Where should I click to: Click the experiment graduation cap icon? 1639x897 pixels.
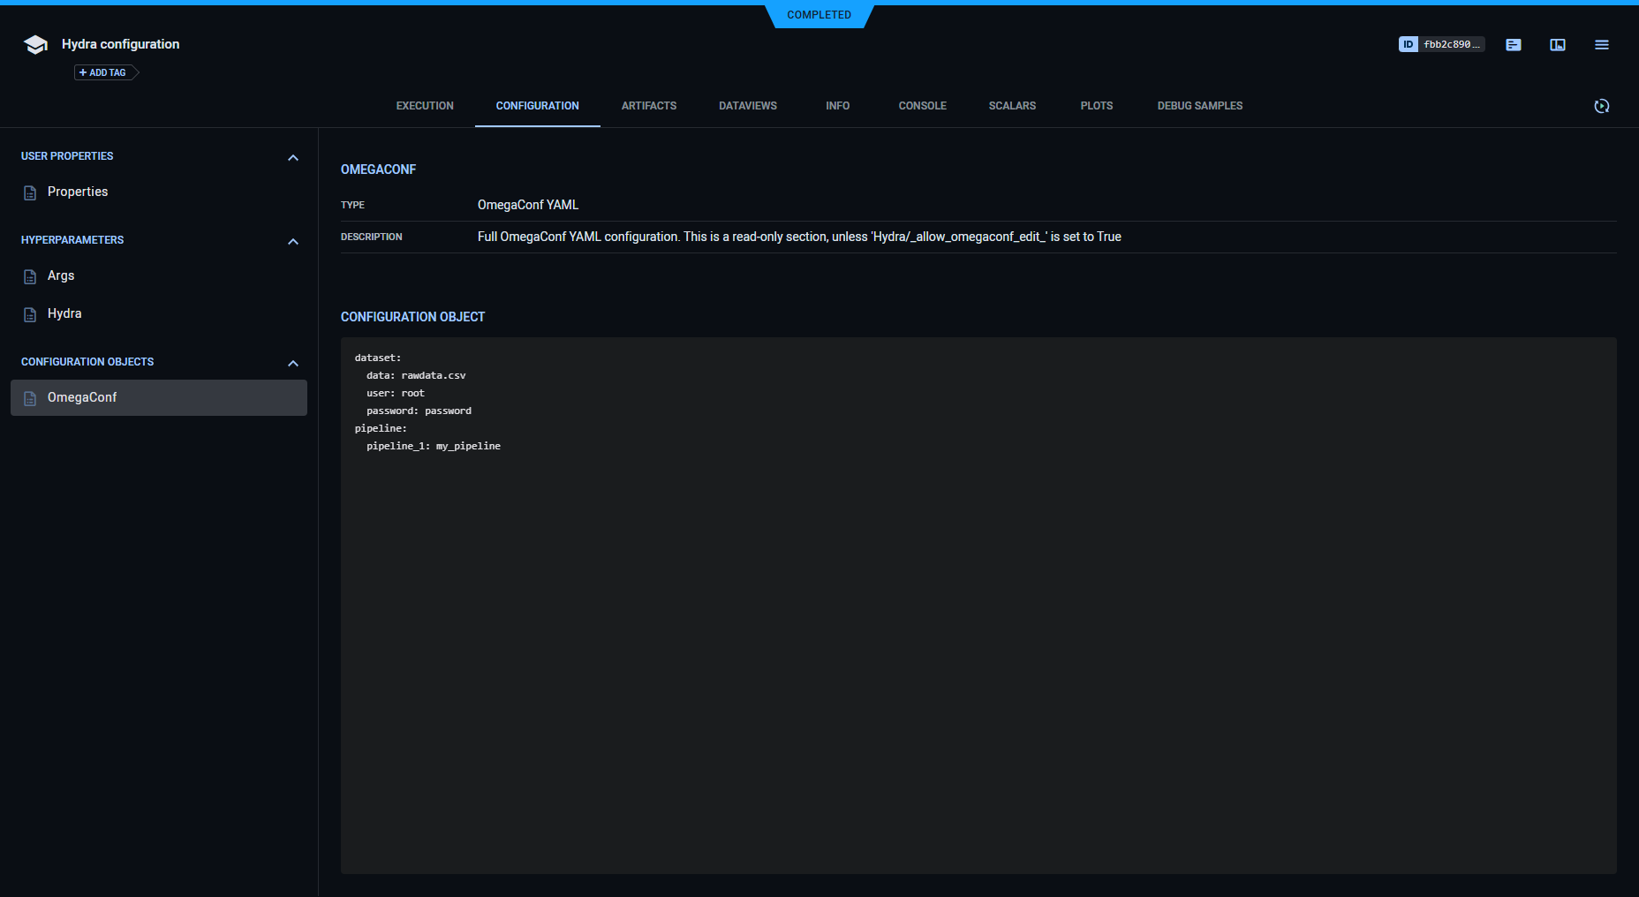(35, 45)
